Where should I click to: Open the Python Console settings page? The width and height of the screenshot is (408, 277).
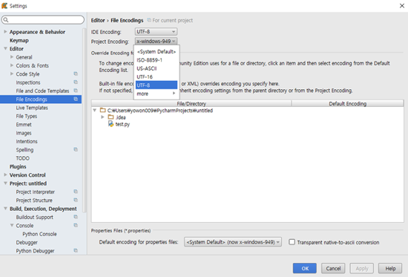point(39,234)
